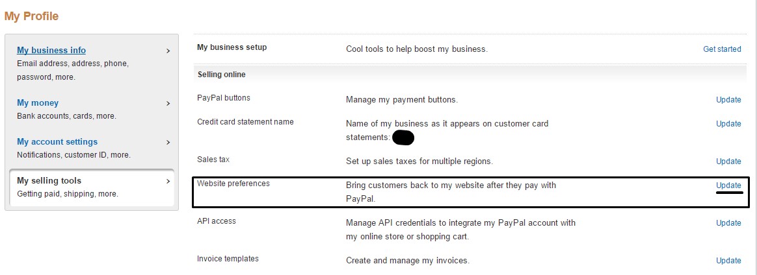Click chevron next to My account settings
The width and height of the screenshot is (757, 275).
[168, 142]
